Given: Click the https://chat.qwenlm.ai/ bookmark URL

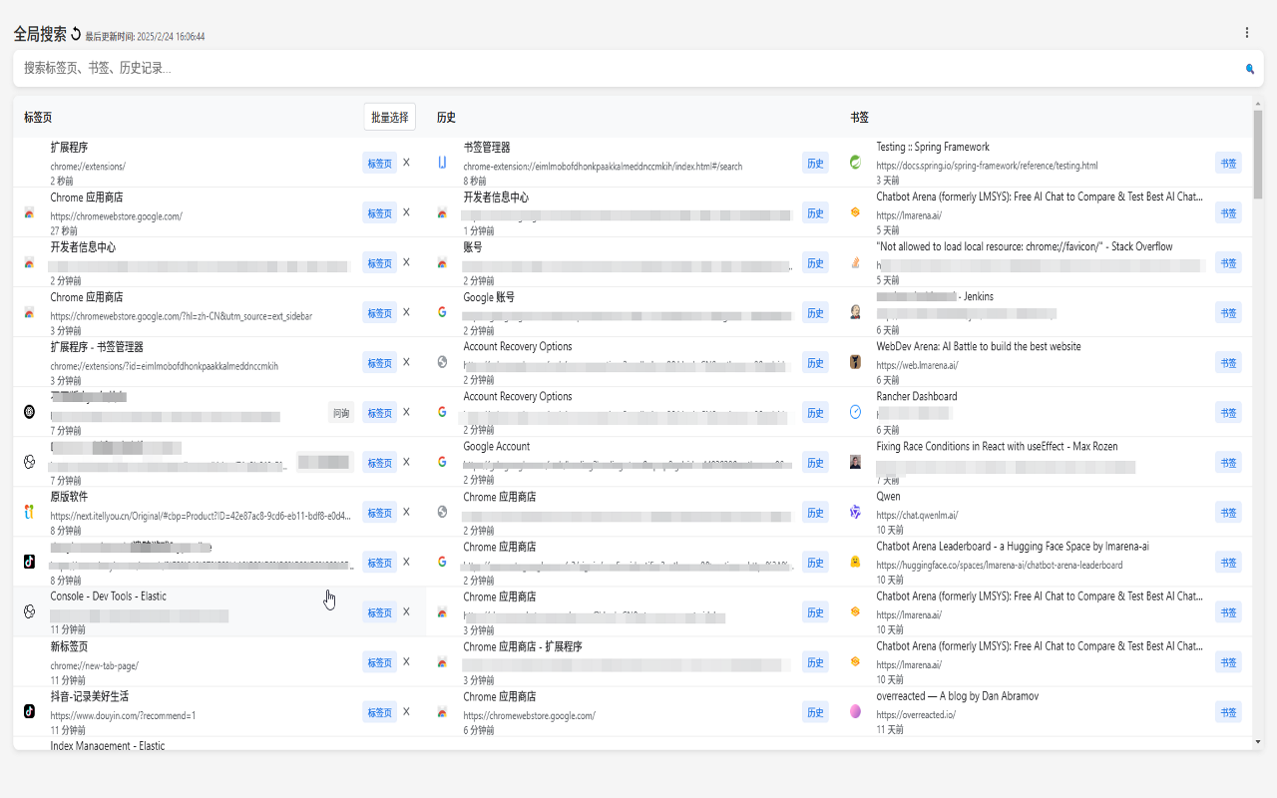Looking at the screenshot, I should 917,515.
